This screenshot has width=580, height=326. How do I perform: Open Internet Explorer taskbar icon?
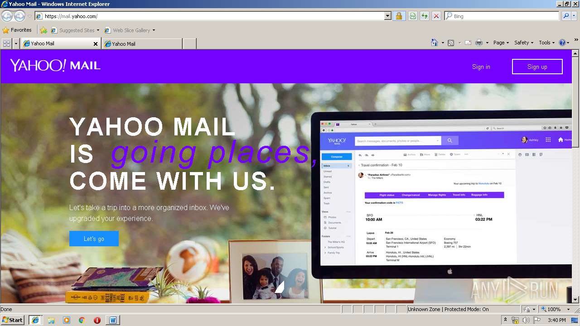click(x=35, y=320)
